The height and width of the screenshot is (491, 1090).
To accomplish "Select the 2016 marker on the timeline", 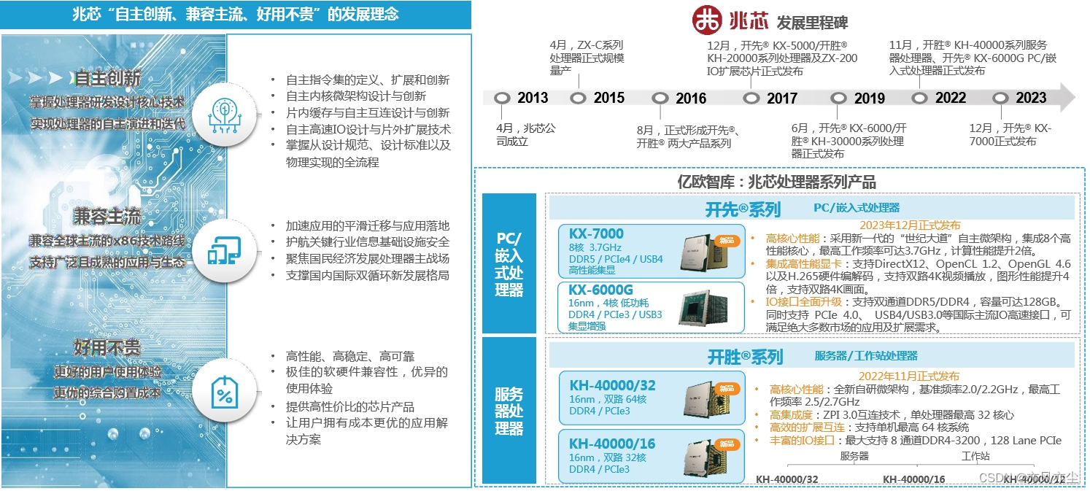I will [x=660, y=98].
